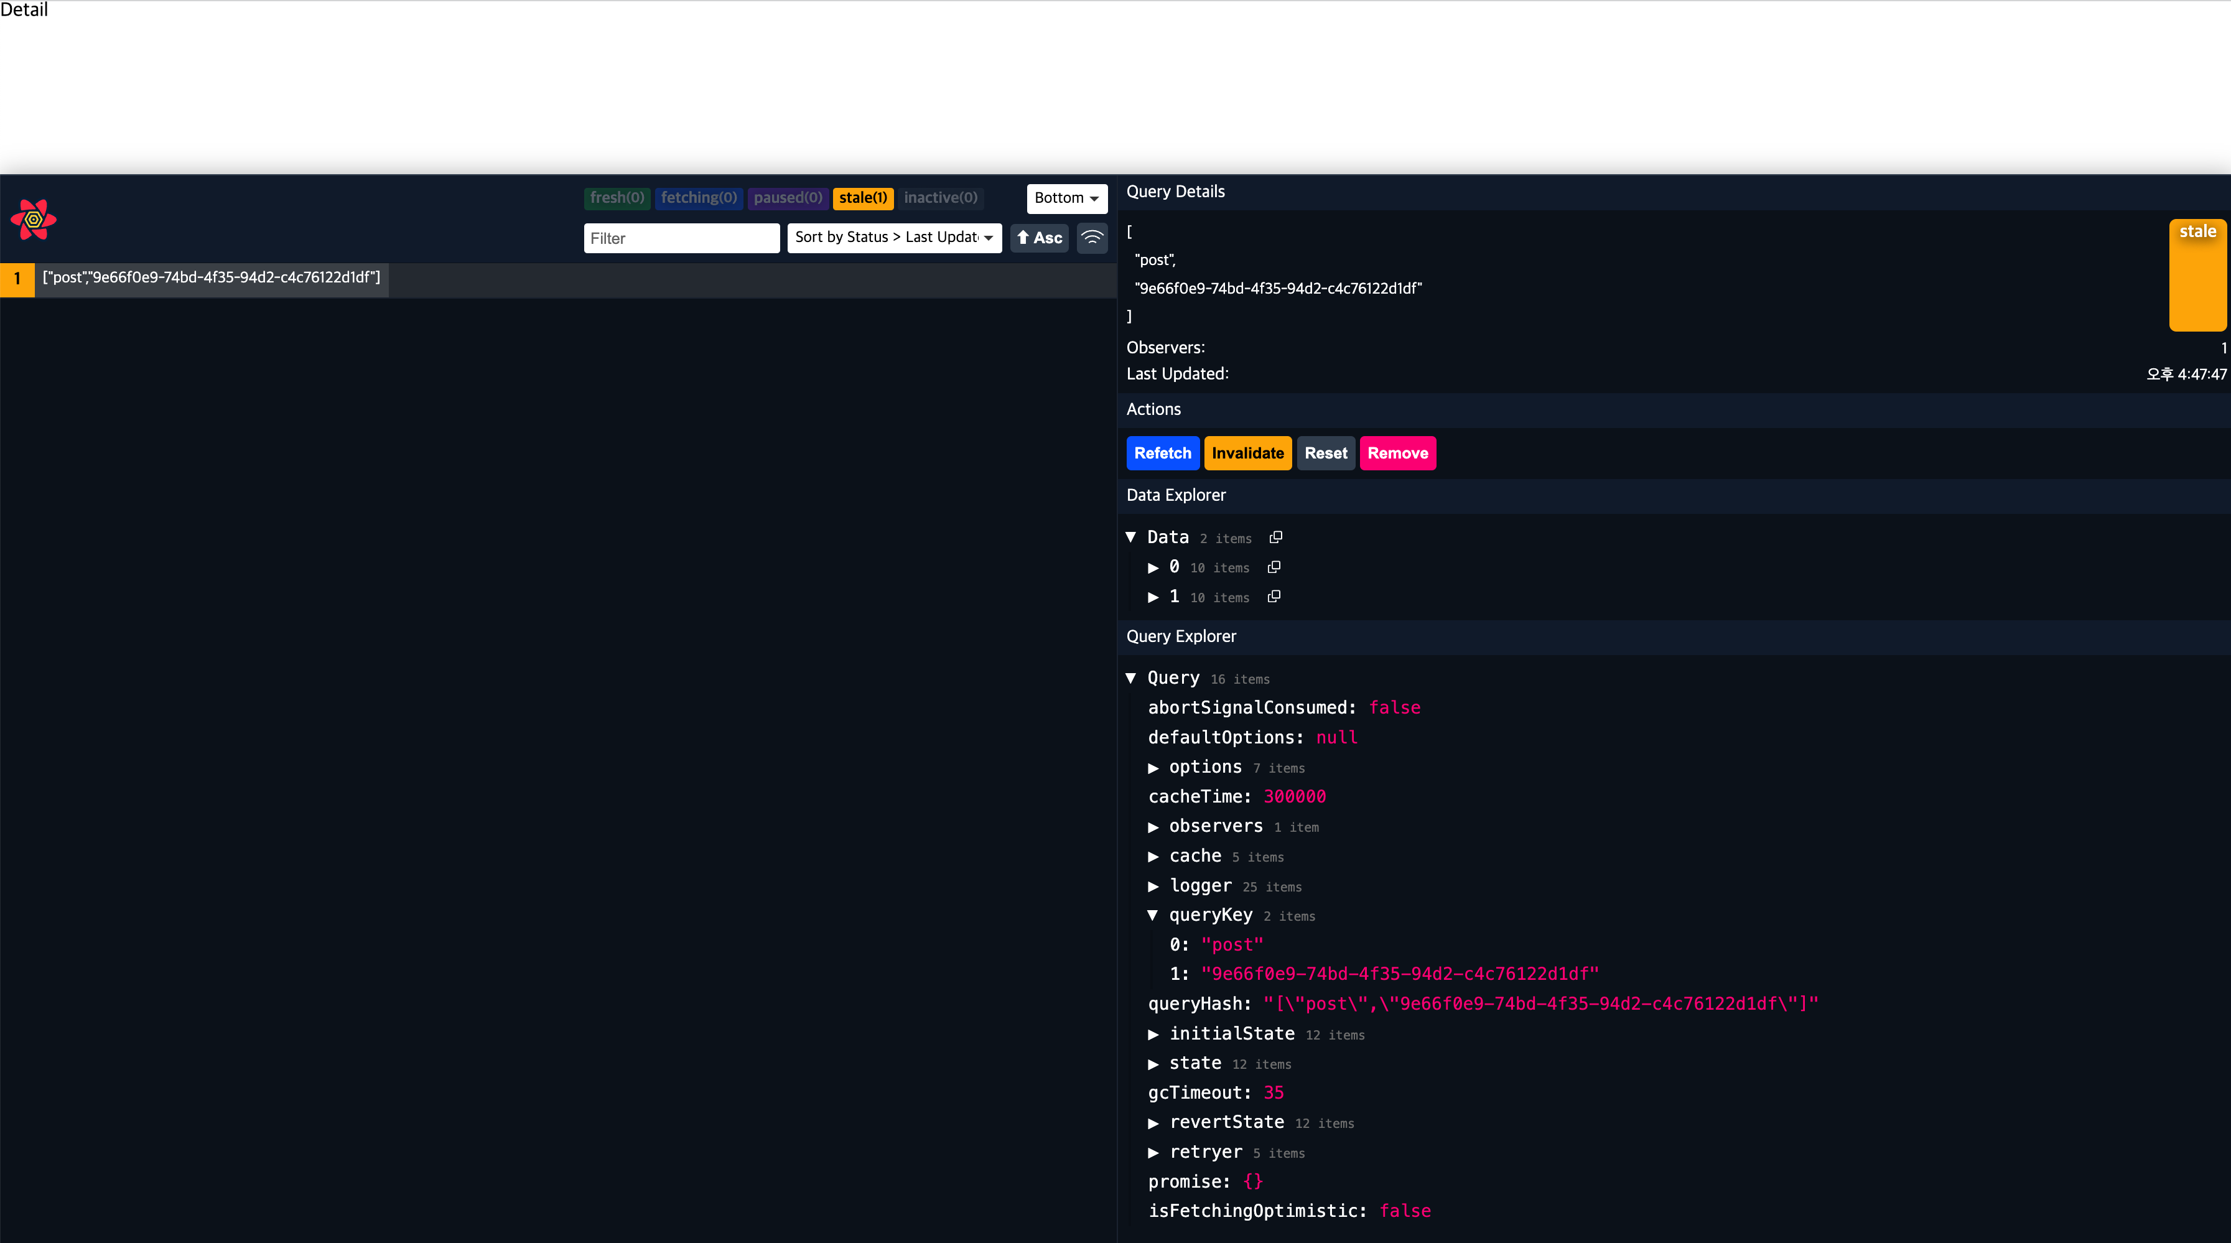Toggle the offline mode wifi icon
Image resolution: width=2231 pixels, height=1243 pixels.
(x=1092, y=237)
